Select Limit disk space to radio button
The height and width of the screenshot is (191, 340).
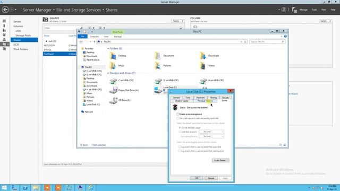(x=180, y=132)
